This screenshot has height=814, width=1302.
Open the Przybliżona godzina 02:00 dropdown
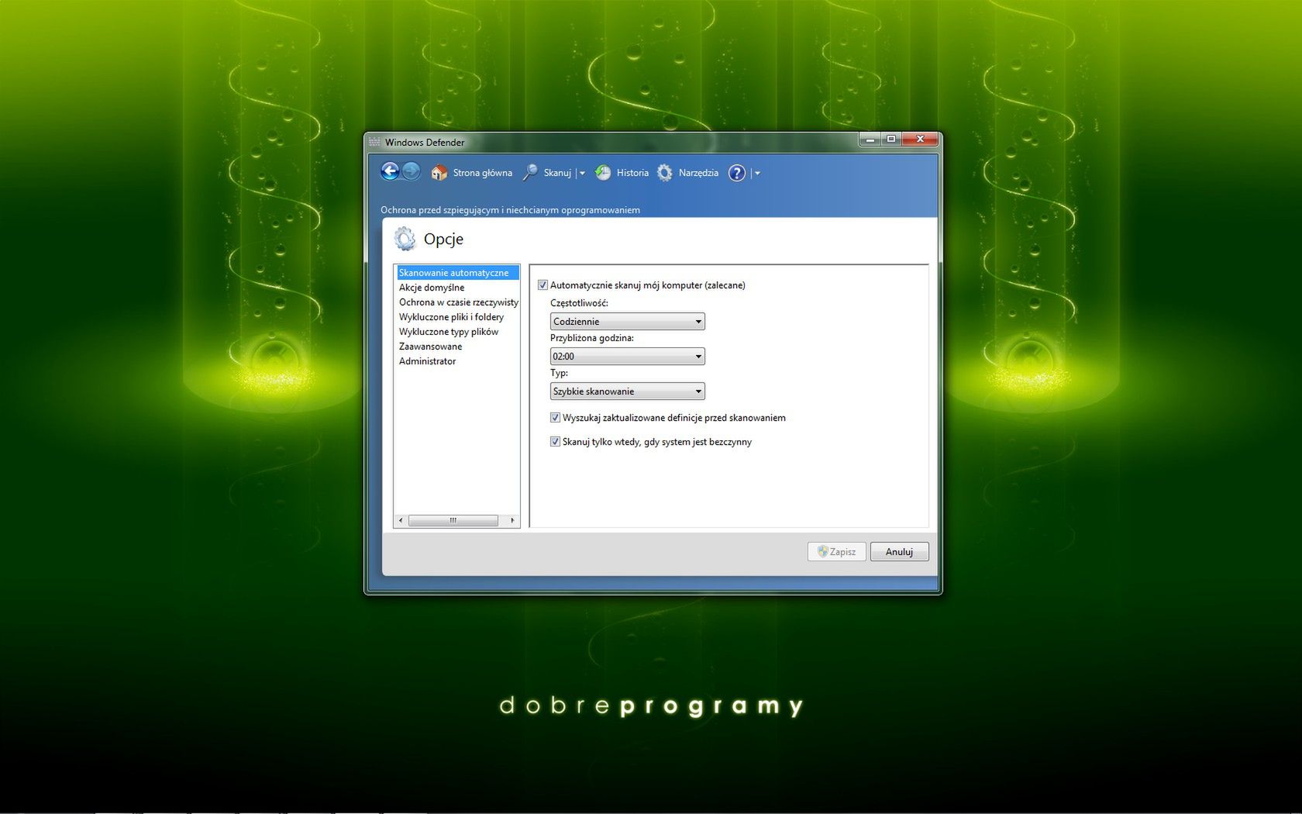pyautogui.click(x=627, y=357)
